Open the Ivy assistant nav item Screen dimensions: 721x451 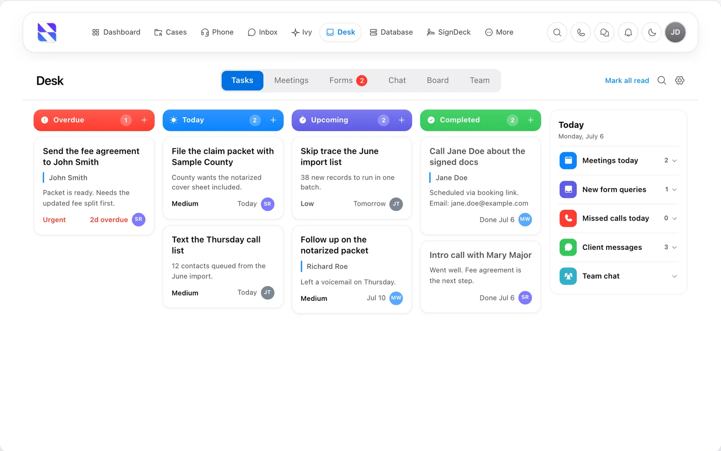(x=301, y=32)
